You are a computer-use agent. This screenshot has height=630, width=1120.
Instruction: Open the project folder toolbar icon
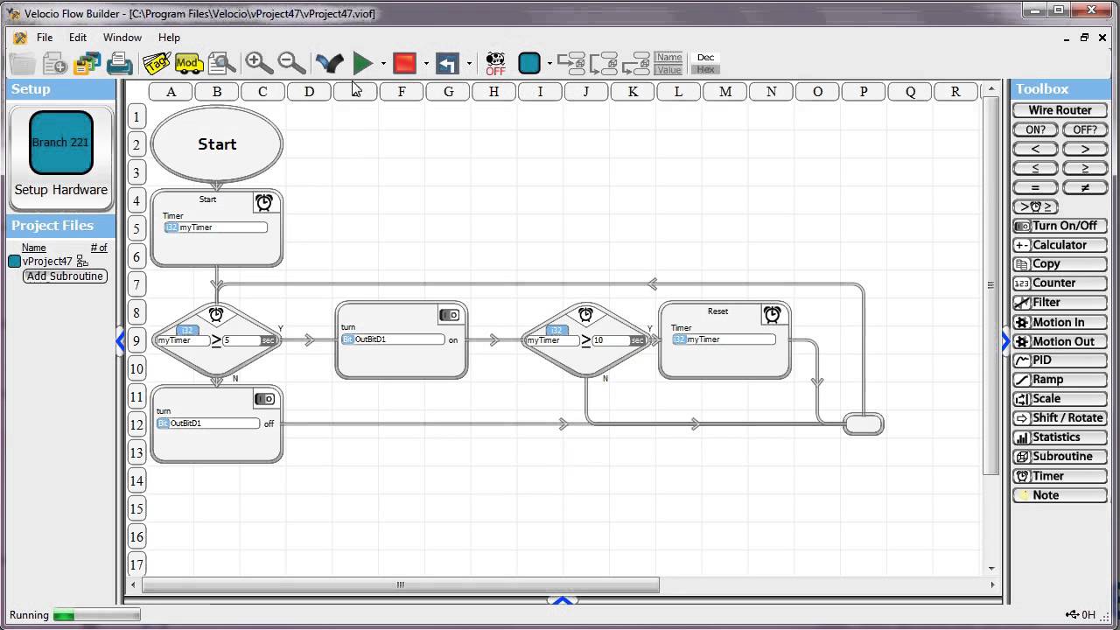pos(22,63)
